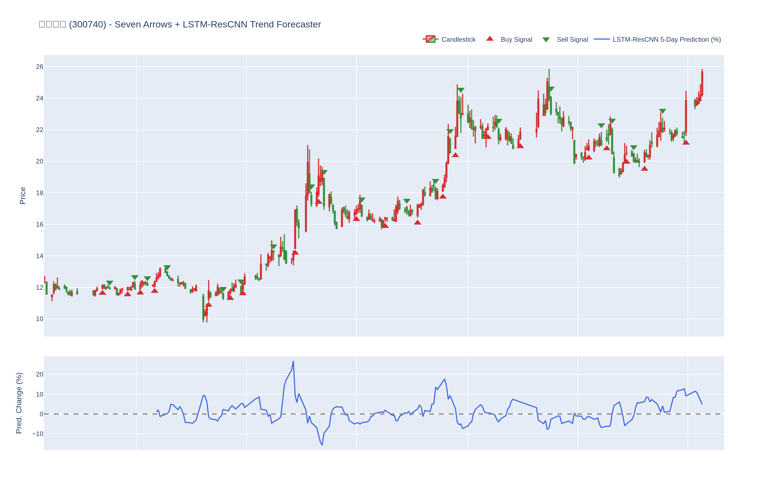Toggle LSTM-ResCNN 5-Day Prediction legend label
This screenshot has height=494, width=768.
click(x=667, y=40)
